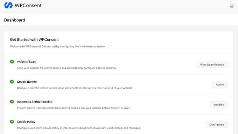
Task: Click the 'Configure how the cookie banner looks' description
Action: (x=75, y=88)
